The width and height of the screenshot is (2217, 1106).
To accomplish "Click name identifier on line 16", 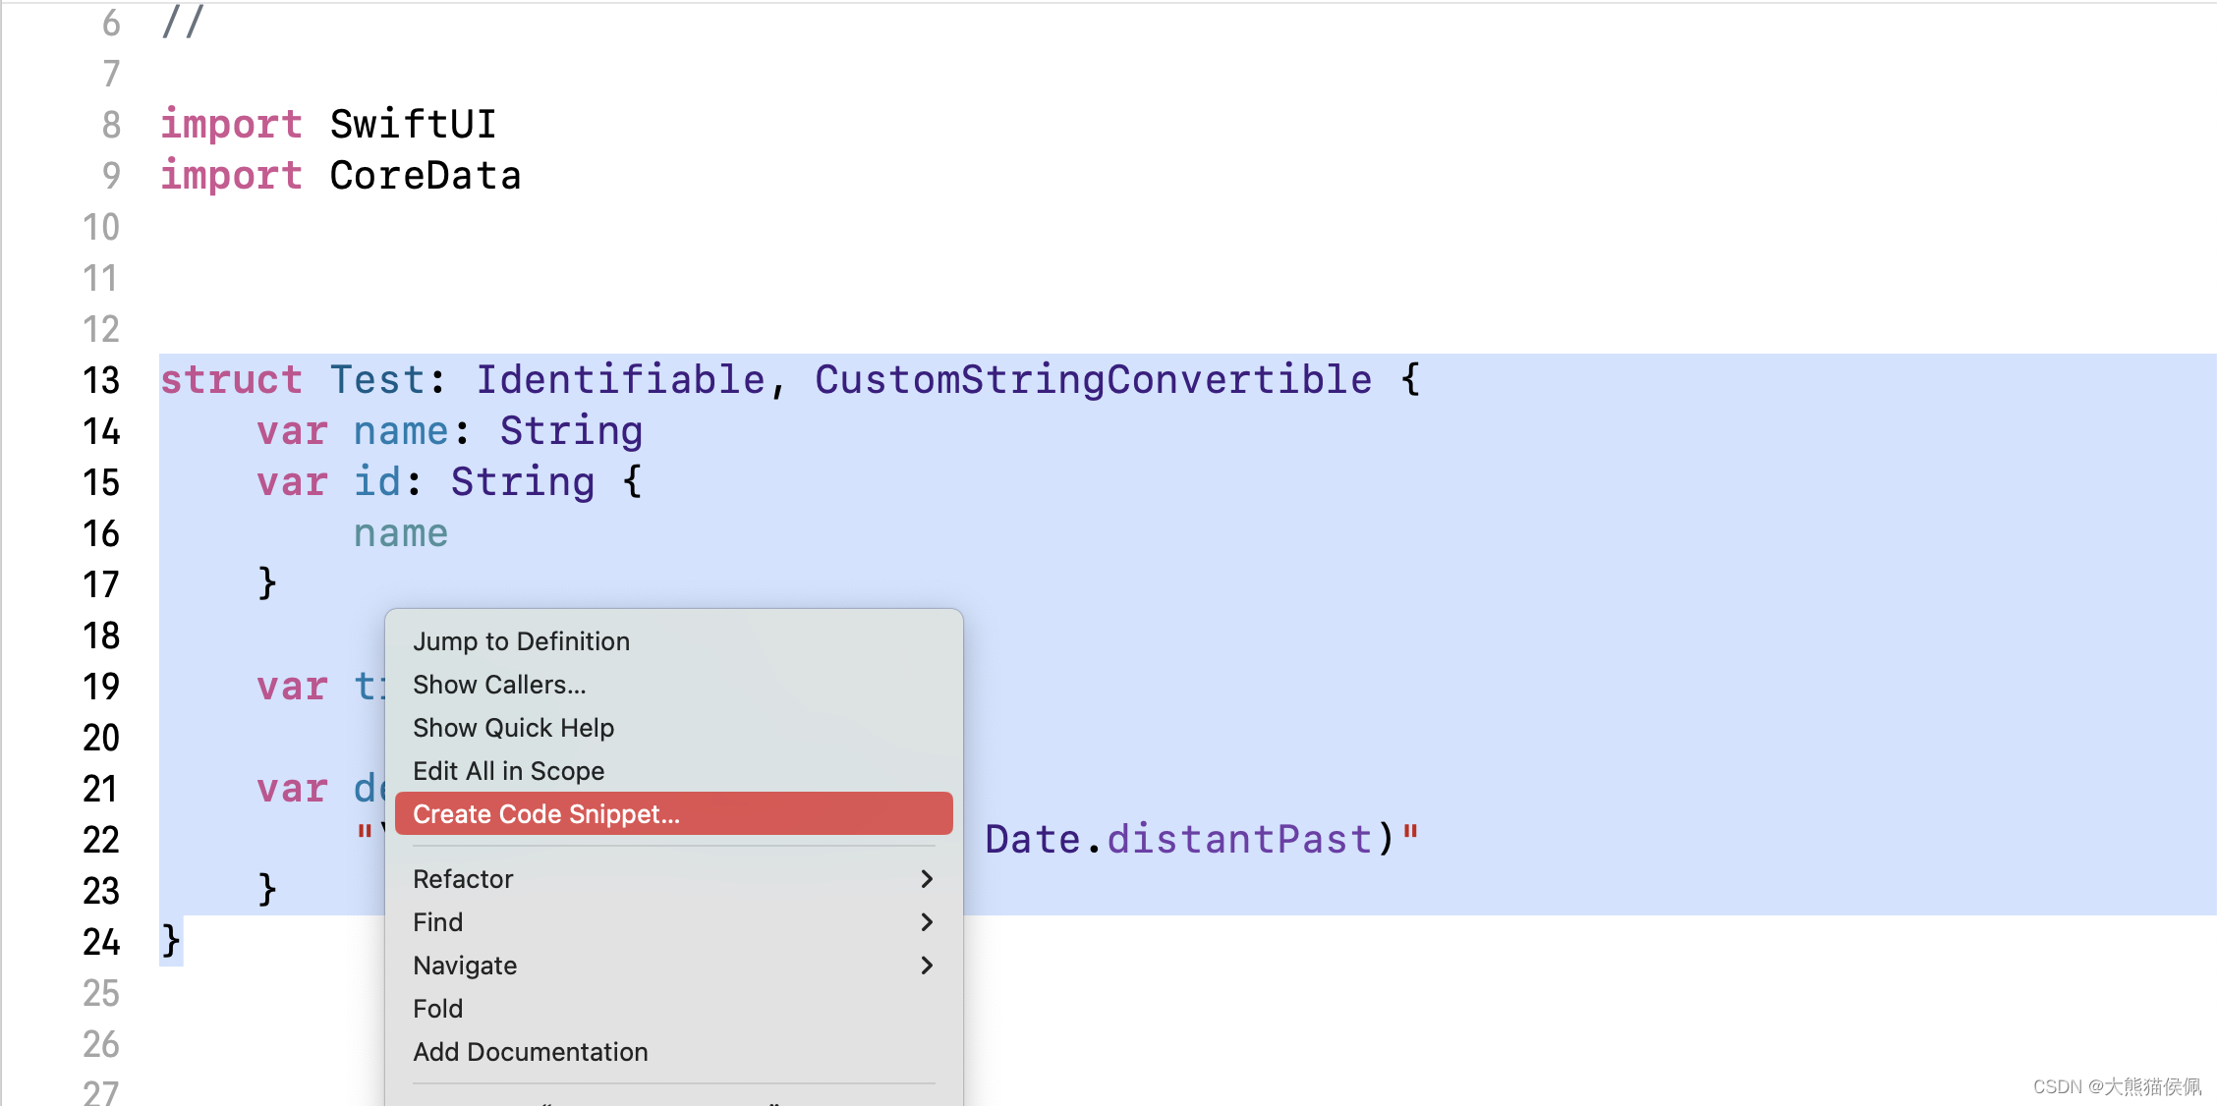I will click(x=401, y=533).
